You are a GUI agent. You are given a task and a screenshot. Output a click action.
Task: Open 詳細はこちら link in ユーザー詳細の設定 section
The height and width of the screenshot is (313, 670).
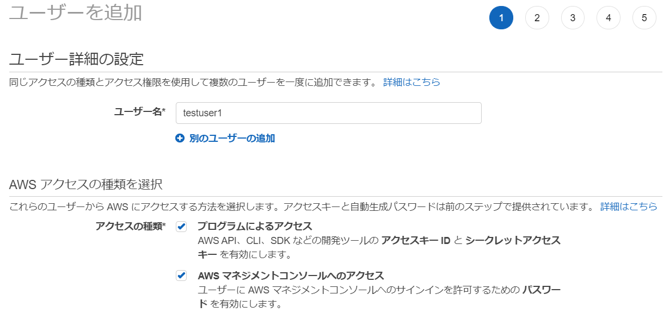point(411,83)
